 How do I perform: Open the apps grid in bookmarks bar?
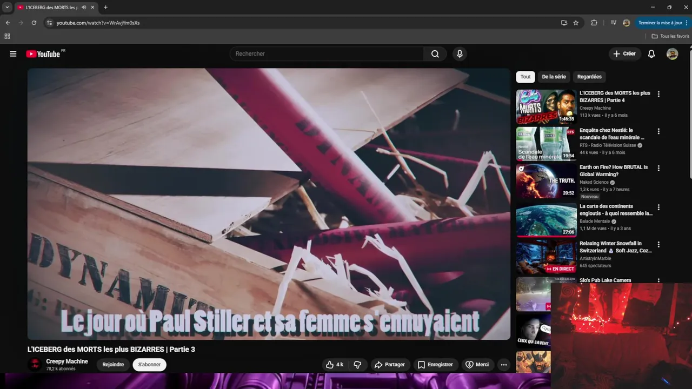pos(7,36)
